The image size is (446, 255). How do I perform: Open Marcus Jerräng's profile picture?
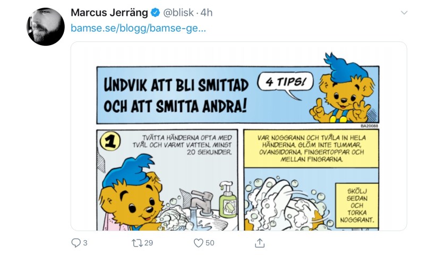click(x=46, y=27)
